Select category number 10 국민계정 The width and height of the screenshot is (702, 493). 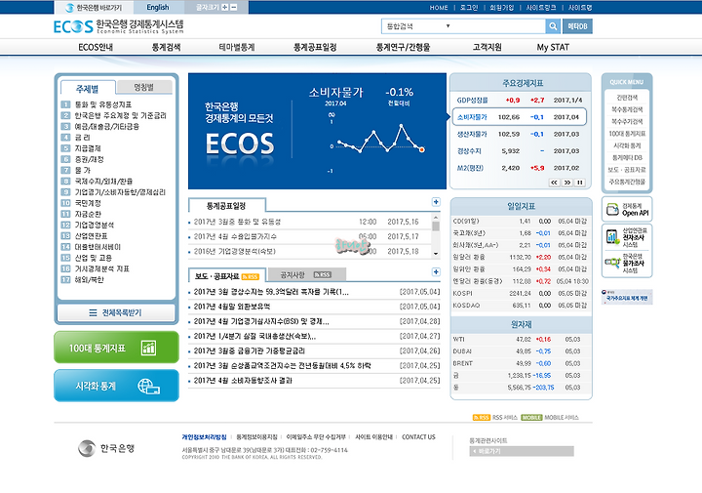[81, 203]
